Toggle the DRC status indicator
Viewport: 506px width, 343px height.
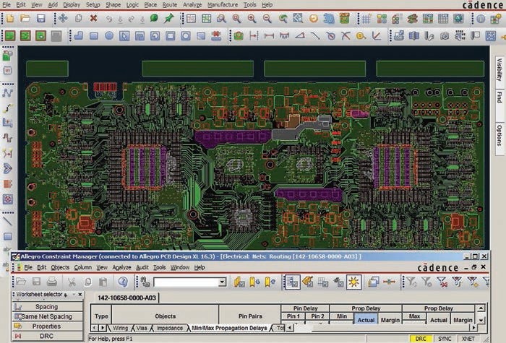(421, 338)
